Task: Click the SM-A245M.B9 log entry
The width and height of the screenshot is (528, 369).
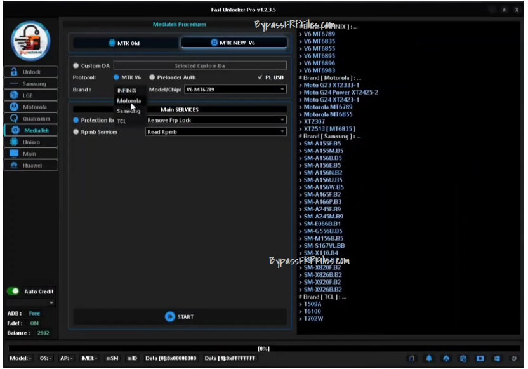Action: coord(323,217)
